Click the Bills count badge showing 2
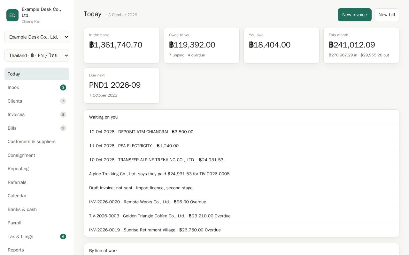The width and height of the screenshot is (409, 255). (63, 128)
